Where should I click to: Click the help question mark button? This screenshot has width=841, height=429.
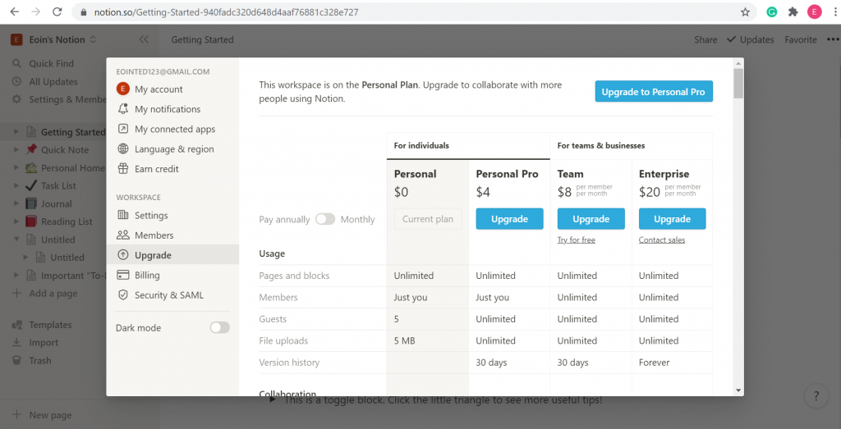click(x=817, y=396)
